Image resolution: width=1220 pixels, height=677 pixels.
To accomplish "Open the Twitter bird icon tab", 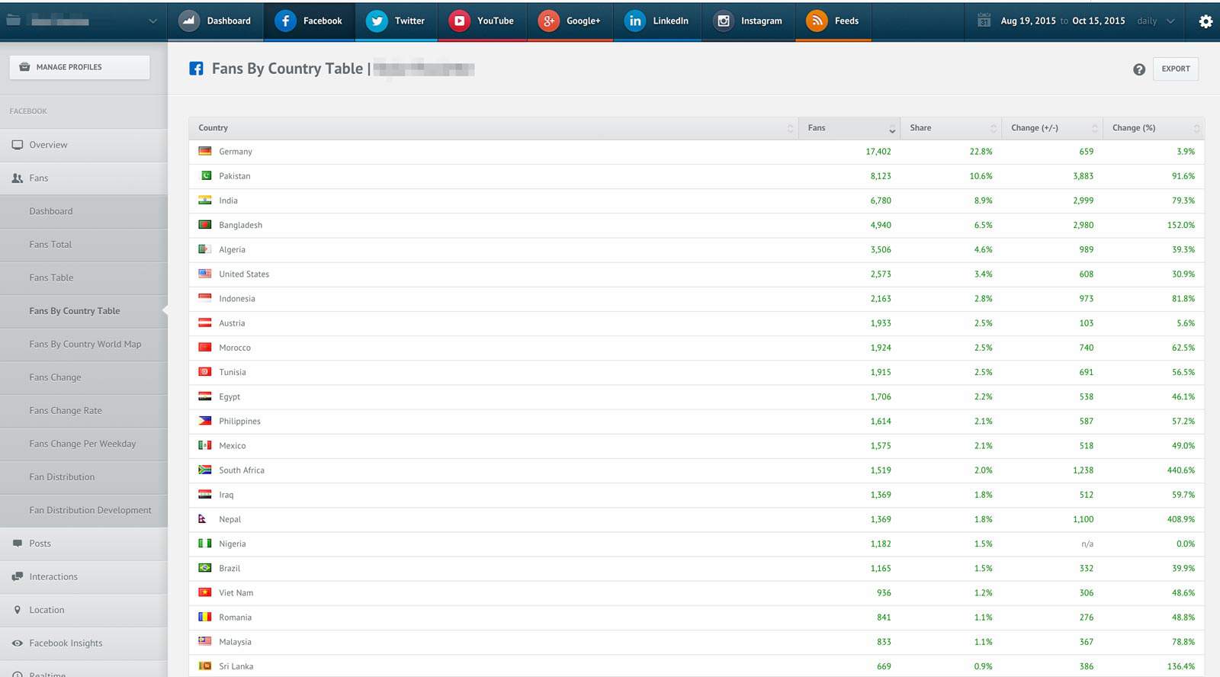I will click(x=377, y=21).
